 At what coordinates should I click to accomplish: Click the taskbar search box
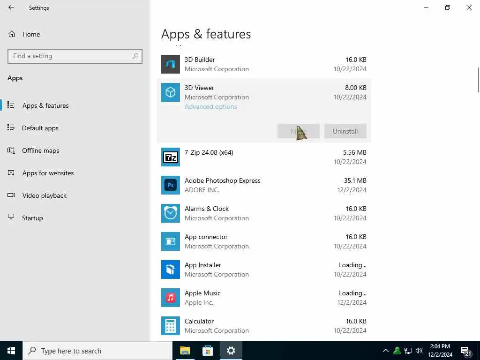coord(97,351)
